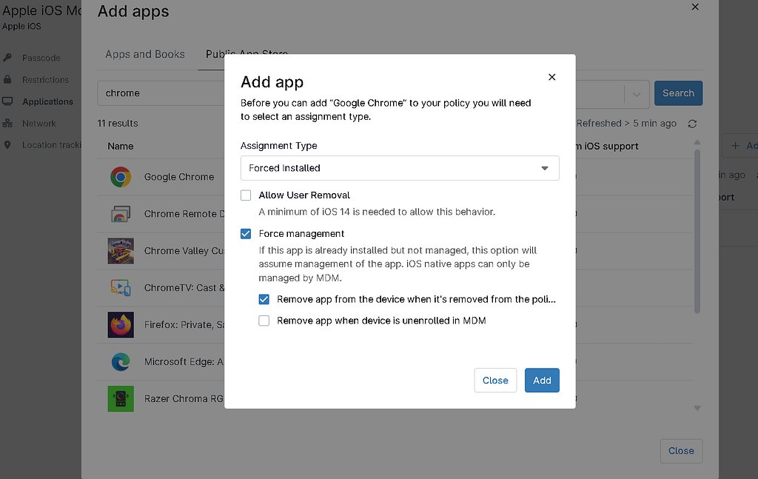Click the refresh icon near Refreshed timestamp
Screen dimensions: 758x479
tap(692, 124)
